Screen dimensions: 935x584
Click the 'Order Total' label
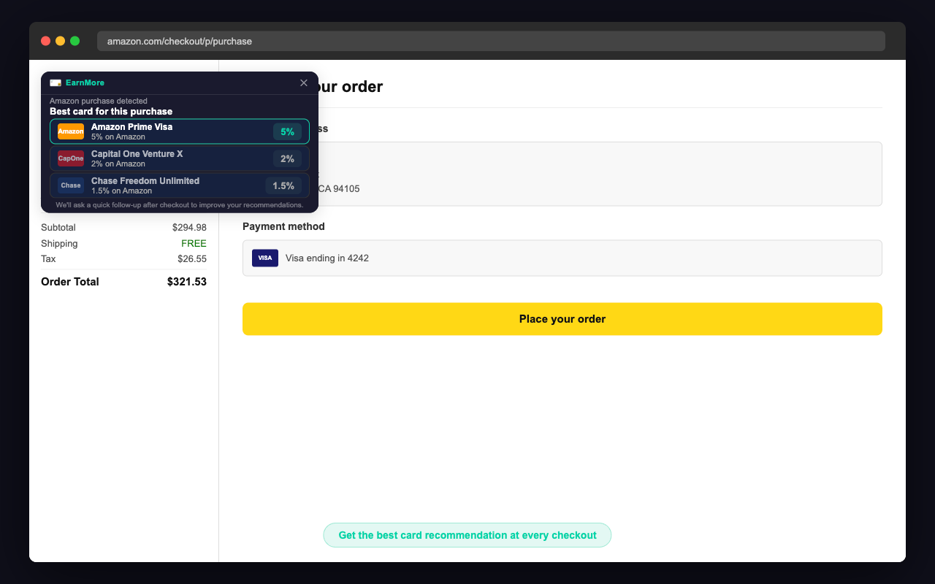click(70, 282)
